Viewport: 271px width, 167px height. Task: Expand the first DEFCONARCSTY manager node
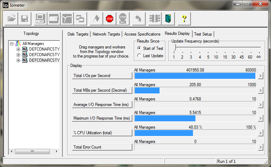pyautogui.click(x=18, y=49)
